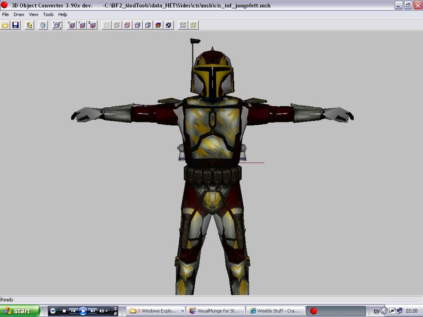The height and width of the screenshot is (317, 423).
Task: Open the Help menu
Action: click(62, 15)
